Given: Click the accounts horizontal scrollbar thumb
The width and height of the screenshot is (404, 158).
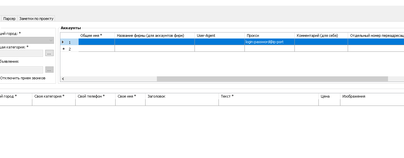Looking at the screenshot, I should pyautogui.click(x=272, y=79).
